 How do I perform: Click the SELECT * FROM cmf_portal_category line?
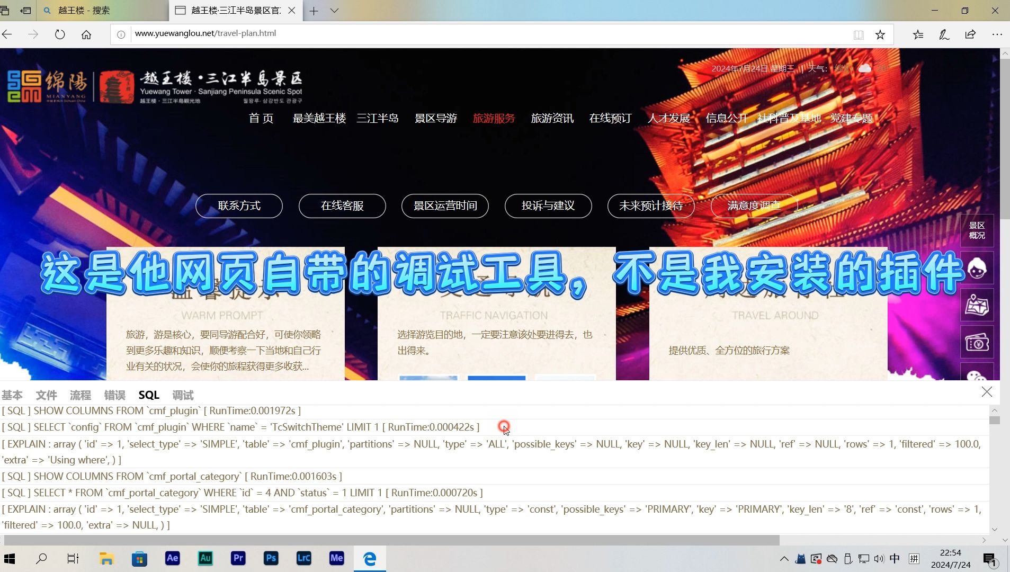tap(242, 493)
